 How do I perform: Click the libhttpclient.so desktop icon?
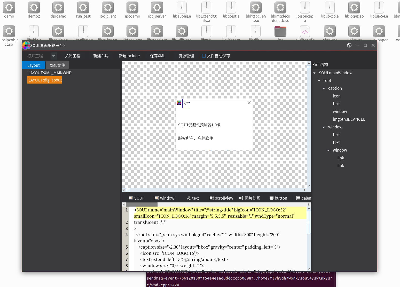[256, 7]
